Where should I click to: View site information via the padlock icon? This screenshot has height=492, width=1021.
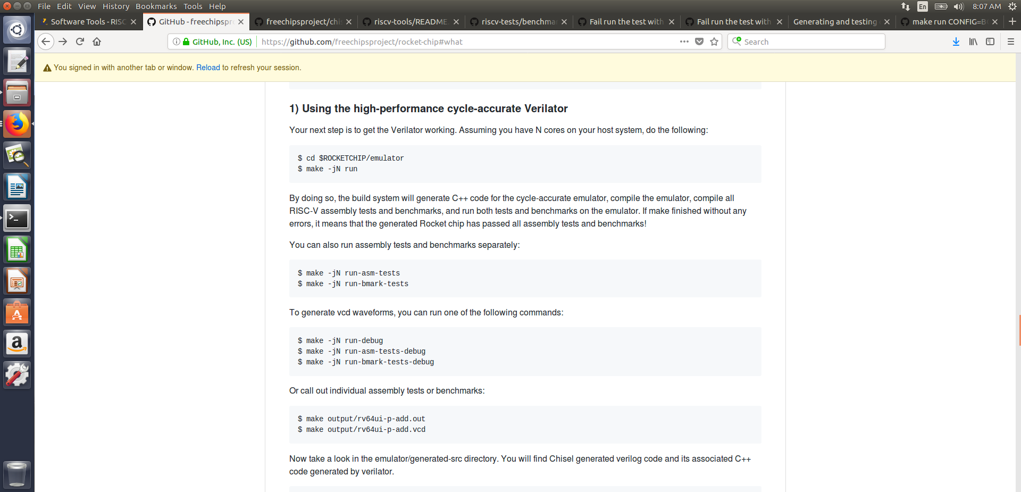(x=185, y=41)
